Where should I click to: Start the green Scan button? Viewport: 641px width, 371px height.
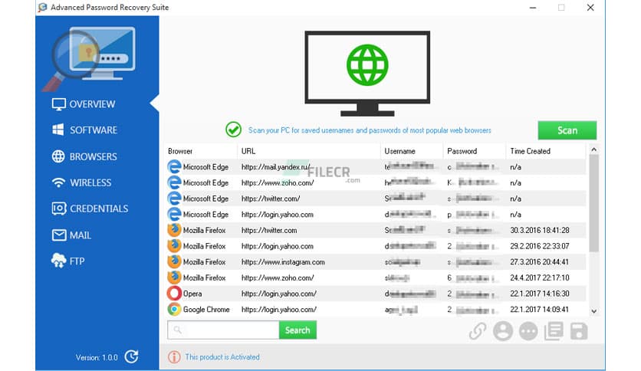pyautogui.click(x=567, y=130)
